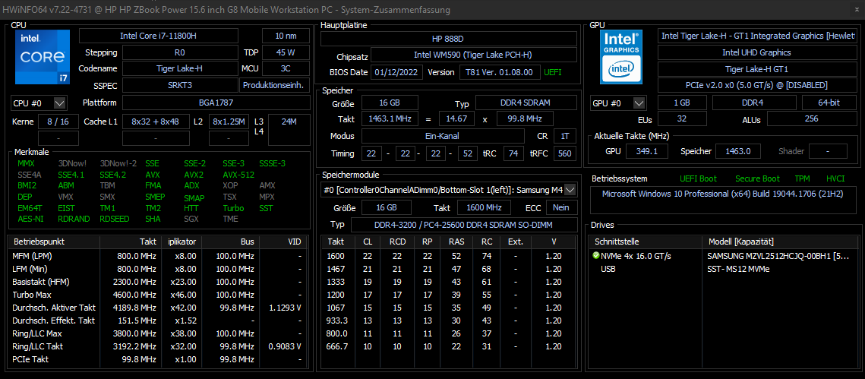
Task: Click the AVX-512 feature flag
Action: pyautogui.click(x=238, y=175)
